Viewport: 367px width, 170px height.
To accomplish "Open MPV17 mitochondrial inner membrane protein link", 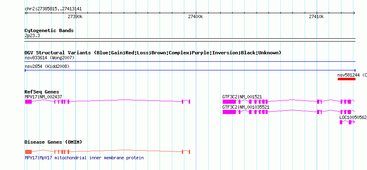I will click(84, 158).
